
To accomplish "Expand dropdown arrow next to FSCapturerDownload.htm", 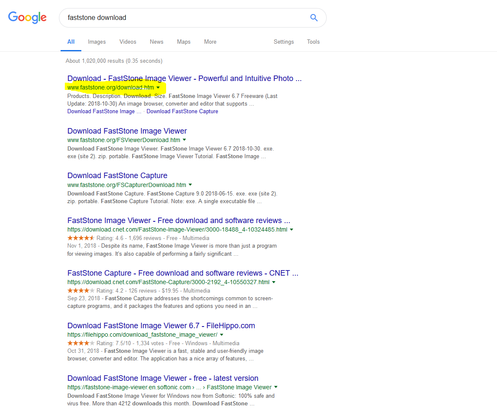I will click(190, 185).
